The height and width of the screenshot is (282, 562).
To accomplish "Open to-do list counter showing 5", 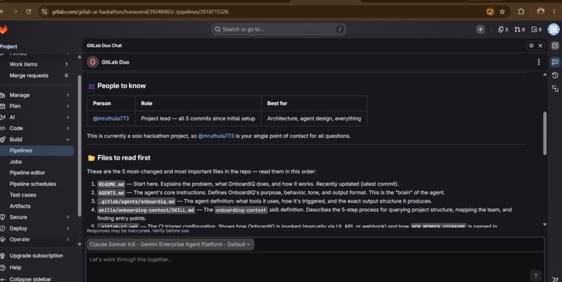I will point(537,29).
